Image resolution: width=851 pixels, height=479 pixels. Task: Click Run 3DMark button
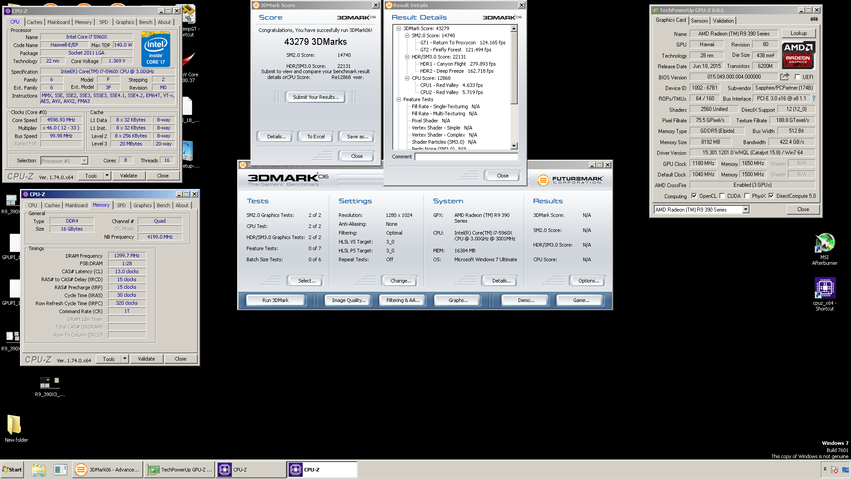(275, 300)
